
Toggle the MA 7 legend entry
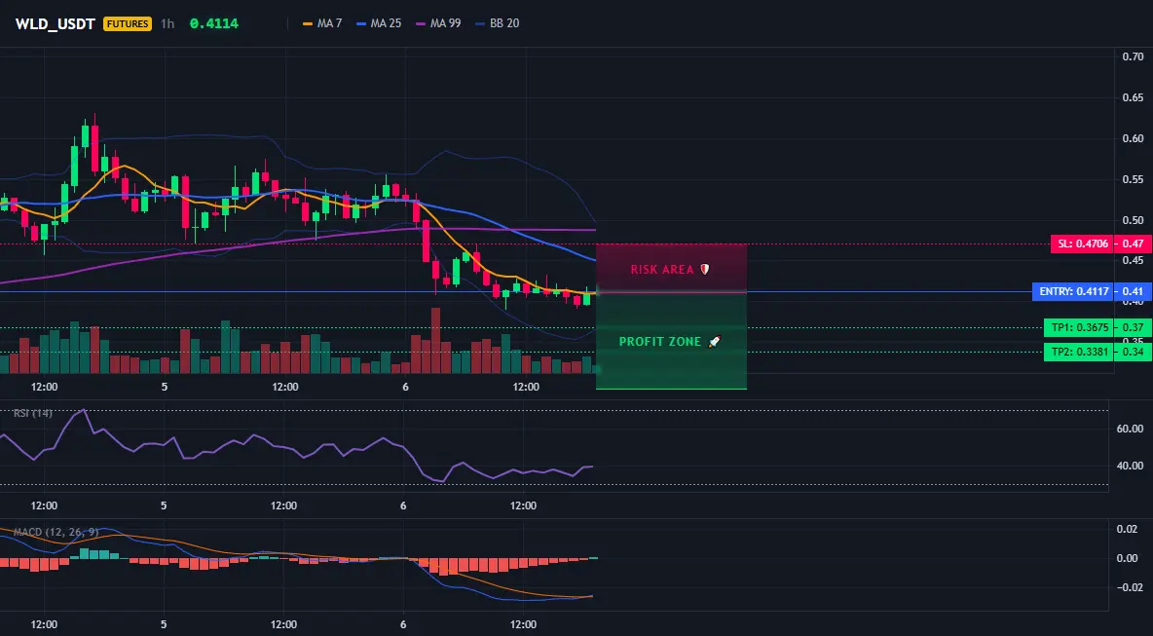(322, 23)
